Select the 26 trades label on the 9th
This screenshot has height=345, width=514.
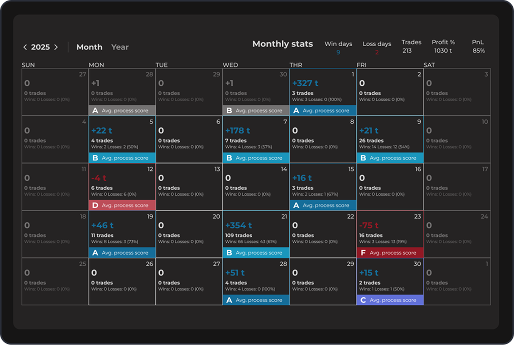tap(371, 141)
